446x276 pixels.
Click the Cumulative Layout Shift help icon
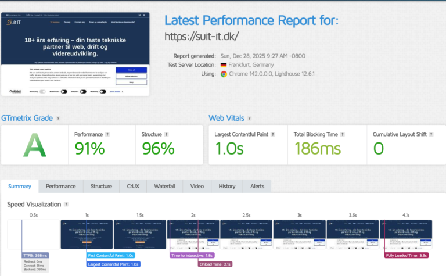pos(432,135)
